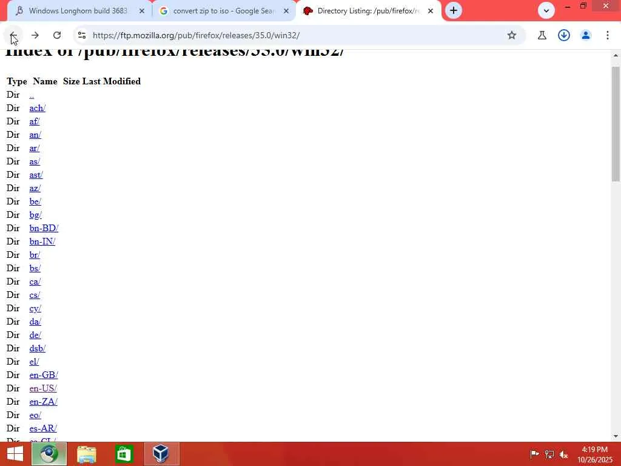Open the af/ directory link
Viewport: 621px width, 466px height.
point(35,121)
